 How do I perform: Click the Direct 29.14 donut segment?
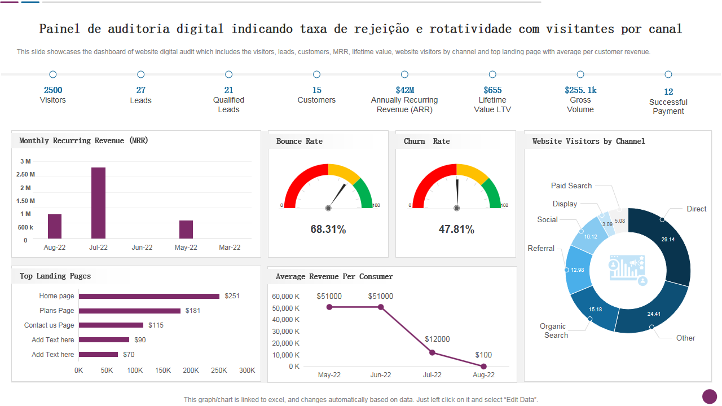coord(668,240)
